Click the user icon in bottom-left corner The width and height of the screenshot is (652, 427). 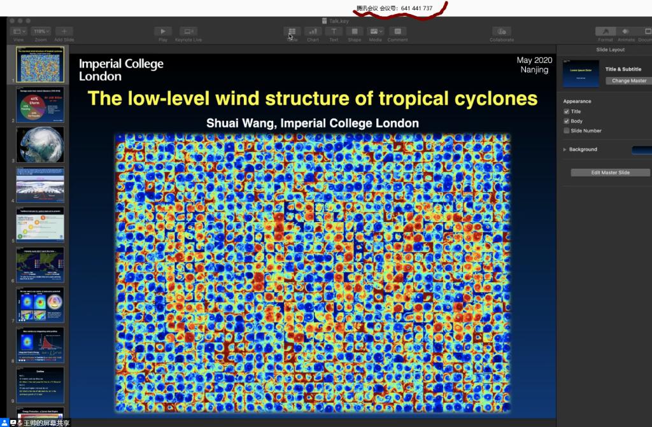(x=4, y=423)
